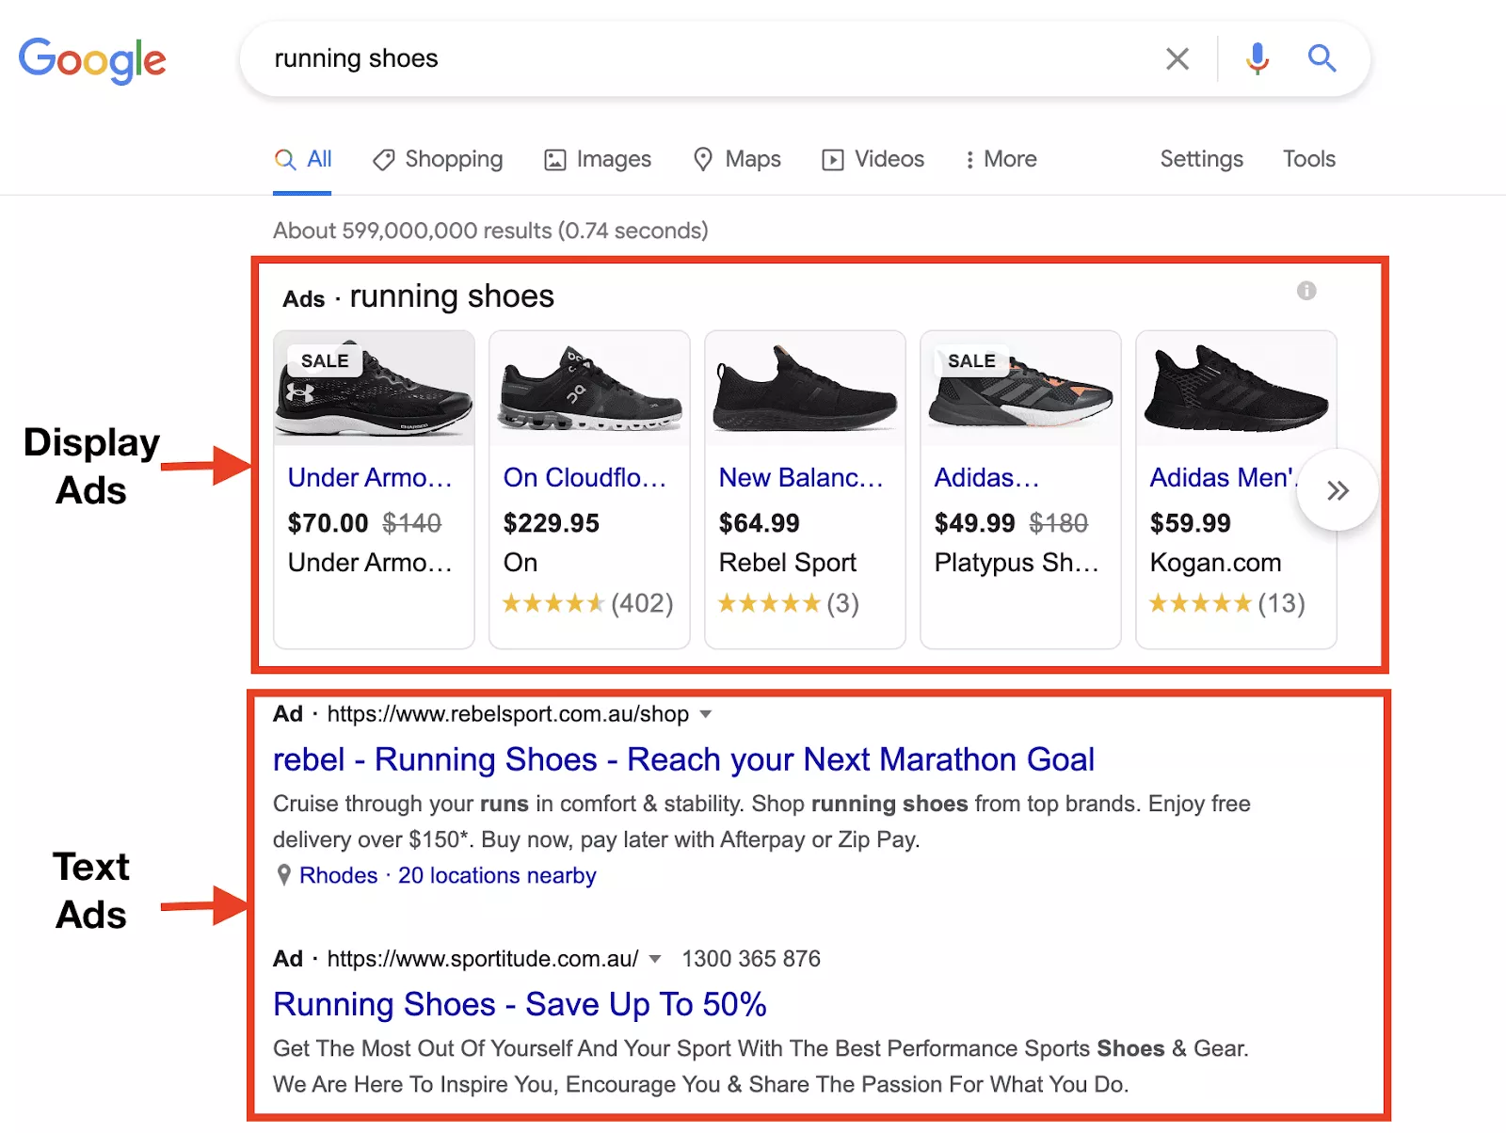Viewport: 1506px width, 1133px height.
Task: Click the SALE badge on Under Armour shoe
Action: (x=325, y=360)
